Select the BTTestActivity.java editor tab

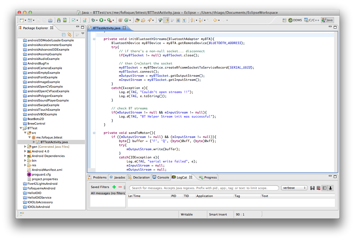(106, 28)
